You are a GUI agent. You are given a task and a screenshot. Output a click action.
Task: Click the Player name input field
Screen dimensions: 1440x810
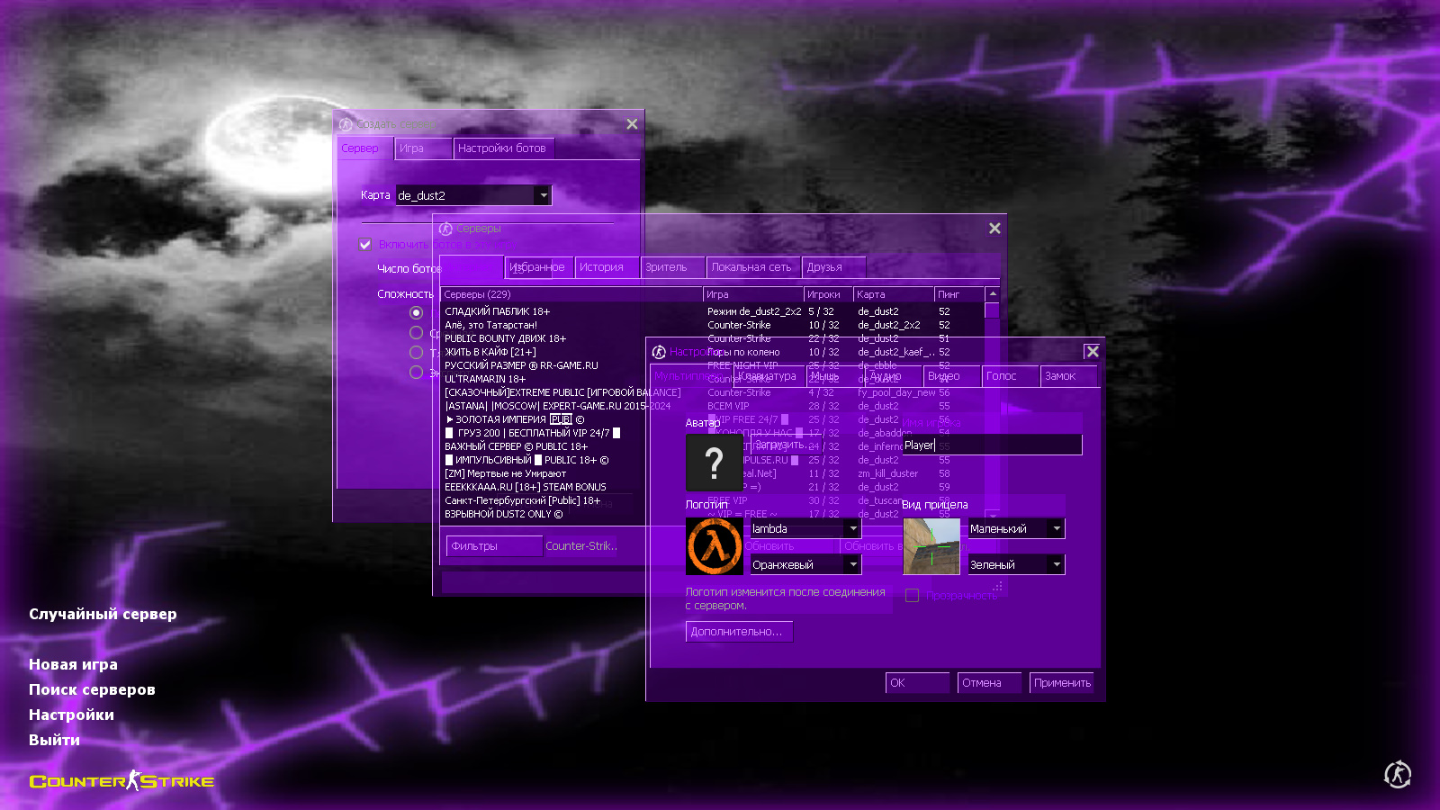click(990, 445)
